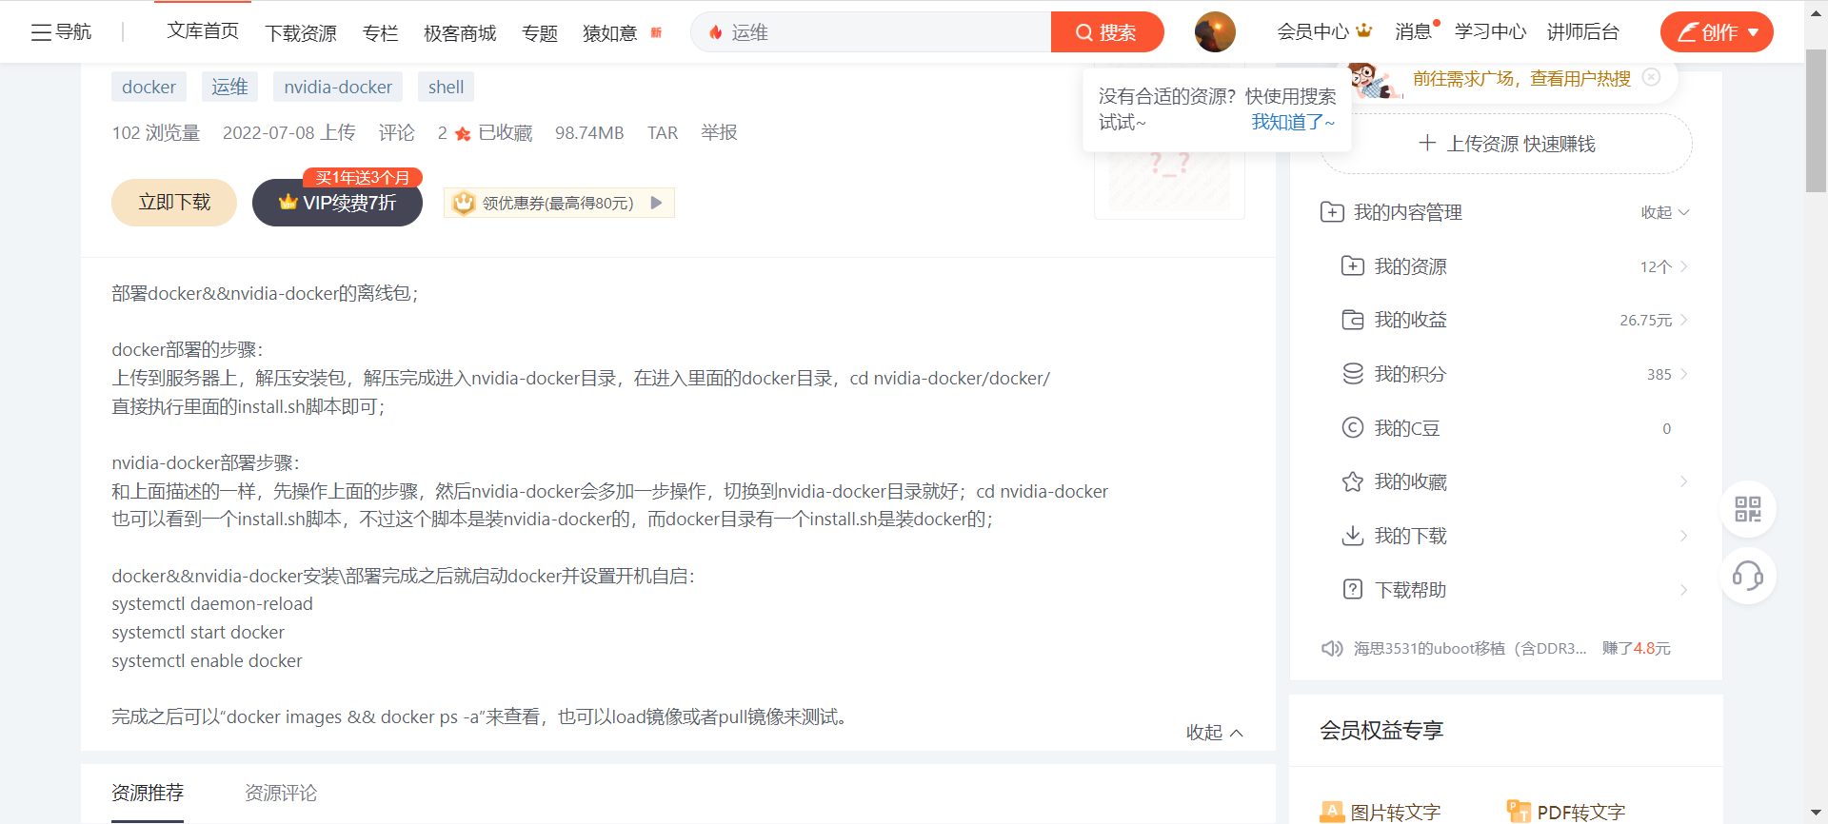Click the shell tag
1828x824 pixels.
pyautogui.click(x=446, y=87)
